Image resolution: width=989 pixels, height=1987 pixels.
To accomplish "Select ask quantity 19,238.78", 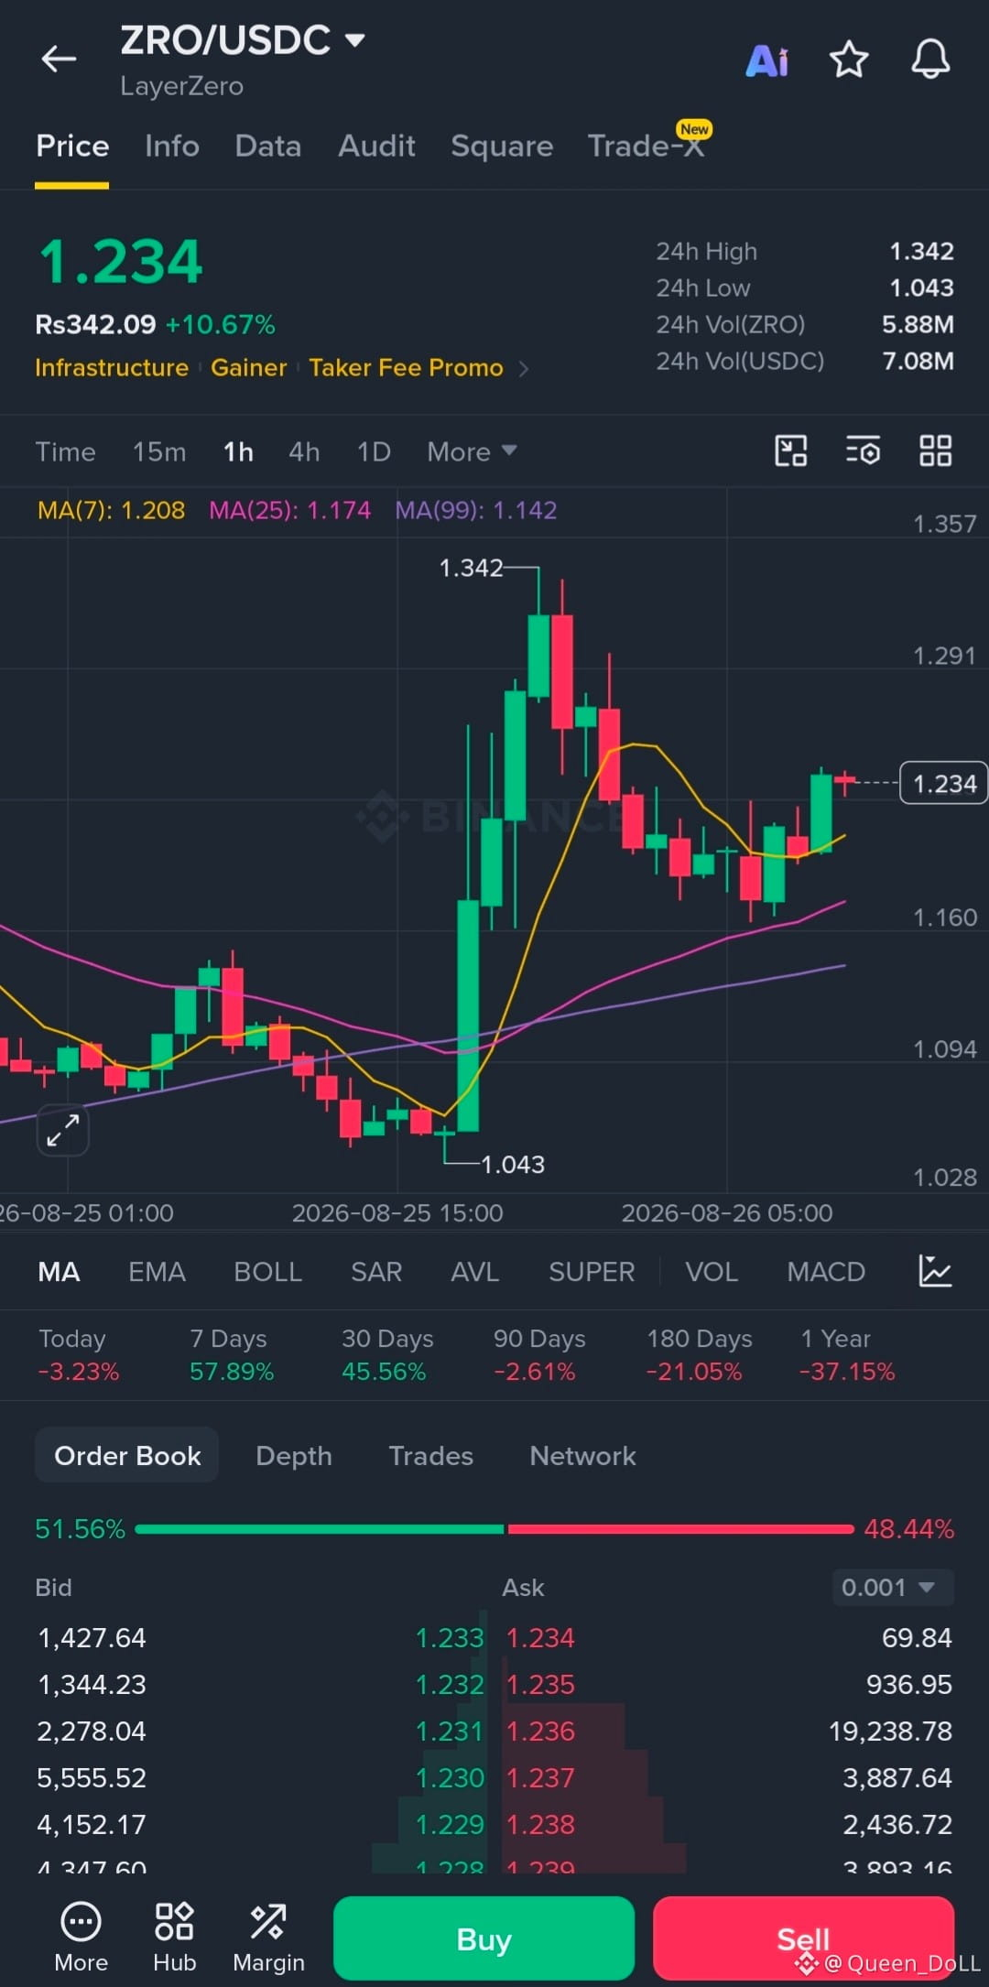I will click(x=890, y=1732).
